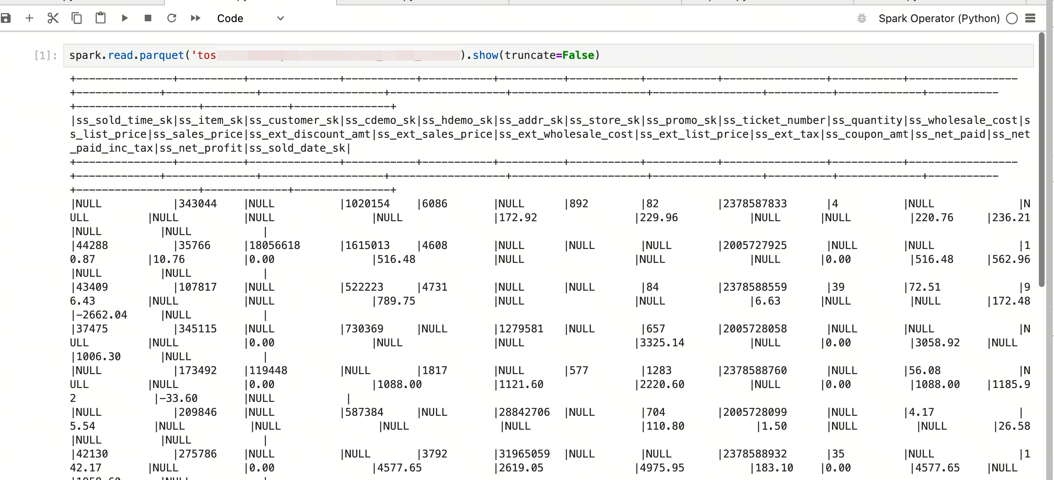The height and width of the screenshot is (480, 1054).
Task: Focus the spark.read.parquet code cell input
Action: click(777, 55)
